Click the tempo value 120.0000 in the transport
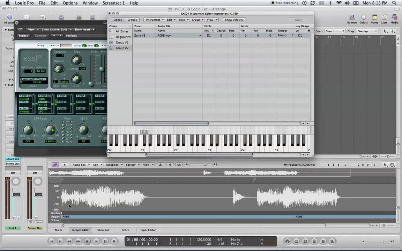The height and width of the screenshot is (251, 402). (x=203, y=239)
